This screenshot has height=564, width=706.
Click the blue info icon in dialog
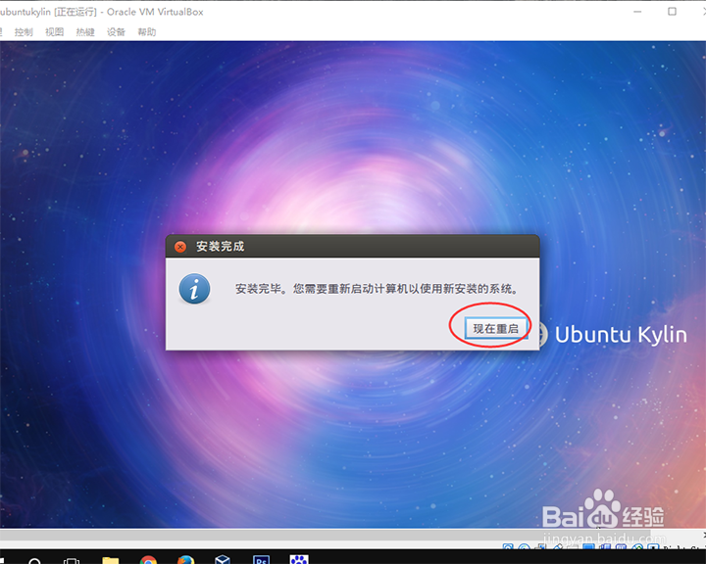(194, 289)
